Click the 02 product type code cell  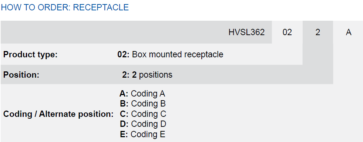pyautogui.click(x=287, y=33)
